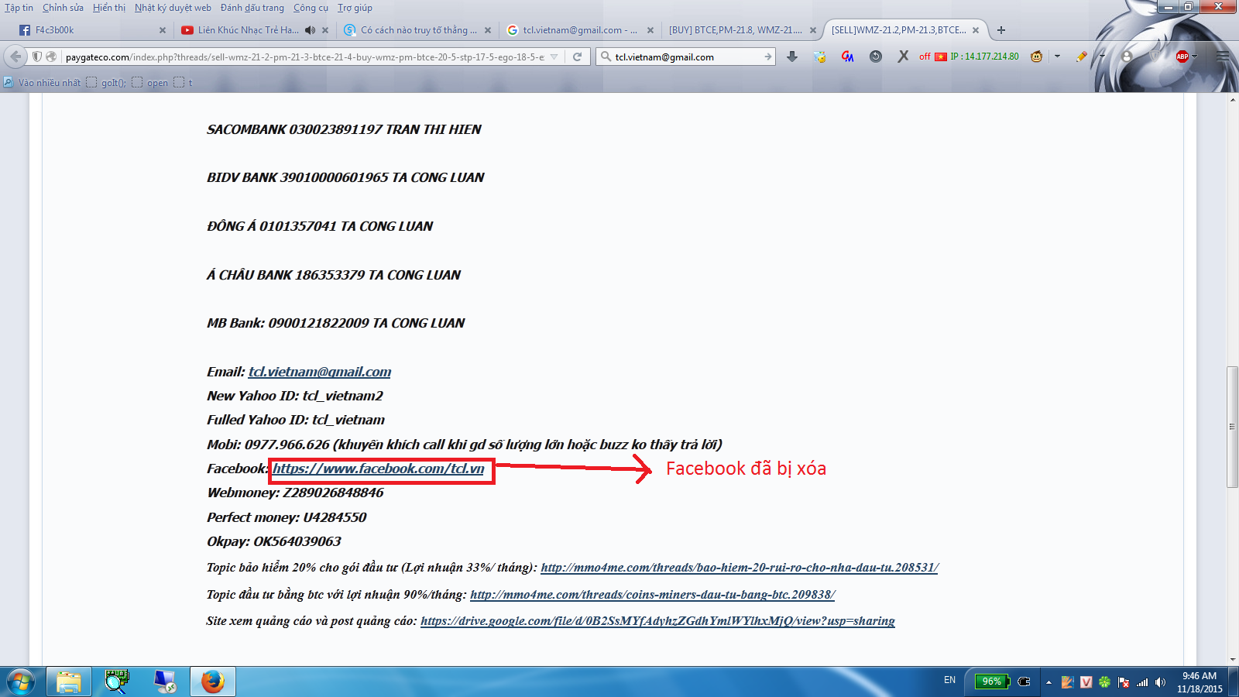Click the globe site identity icon

[51, 57]
